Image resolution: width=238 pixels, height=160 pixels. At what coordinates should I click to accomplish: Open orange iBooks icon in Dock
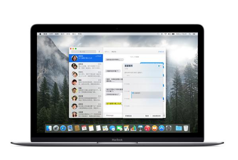click(x=155, y=128)
